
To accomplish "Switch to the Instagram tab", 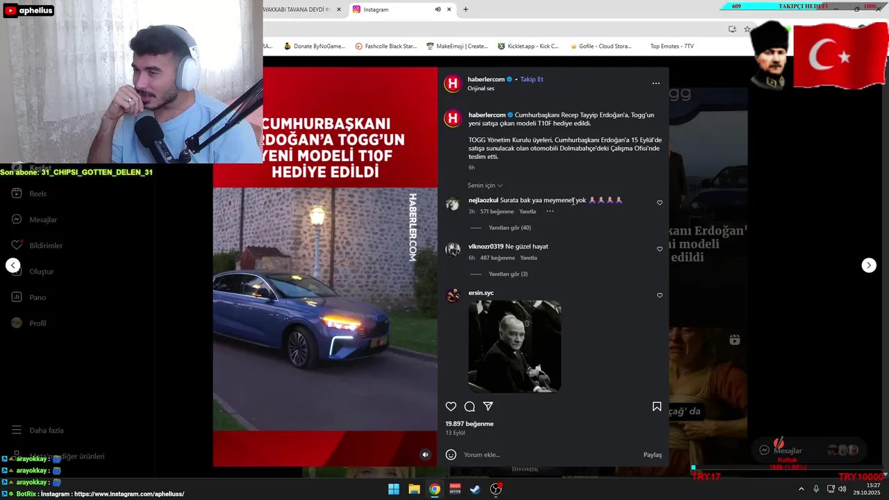I will point(389,10).
